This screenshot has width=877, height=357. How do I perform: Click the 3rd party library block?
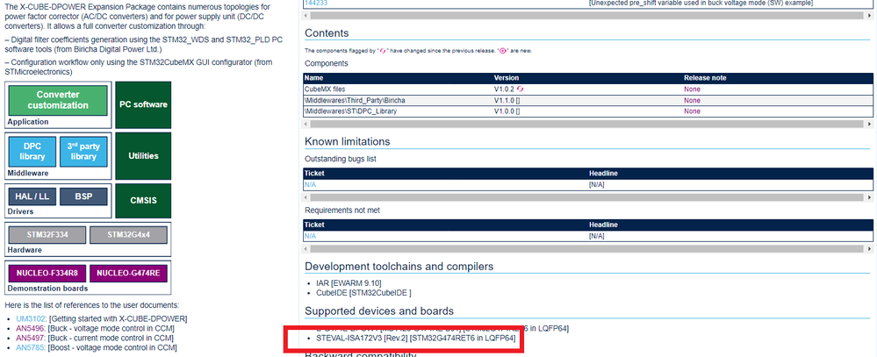(x=83, y=152)
